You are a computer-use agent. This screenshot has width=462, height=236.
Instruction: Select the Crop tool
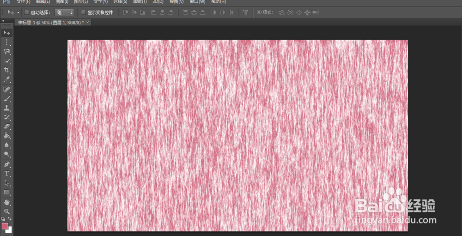[7, 70]
